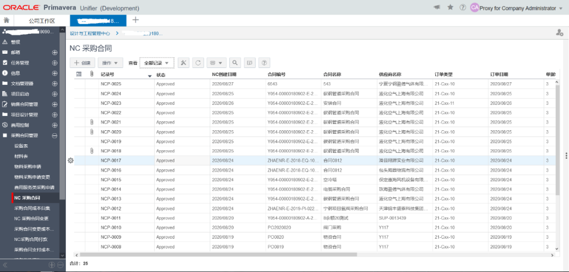Image resolution: width=569 pixels, height=272 pixels.
Task: Click the CA user avatar
Action: 475,7
